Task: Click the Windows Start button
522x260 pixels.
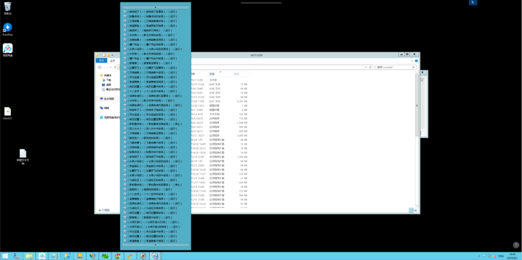Action: [5, 256]
